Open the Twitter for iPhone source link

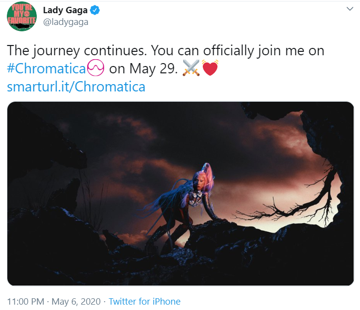tap(144, 301)
